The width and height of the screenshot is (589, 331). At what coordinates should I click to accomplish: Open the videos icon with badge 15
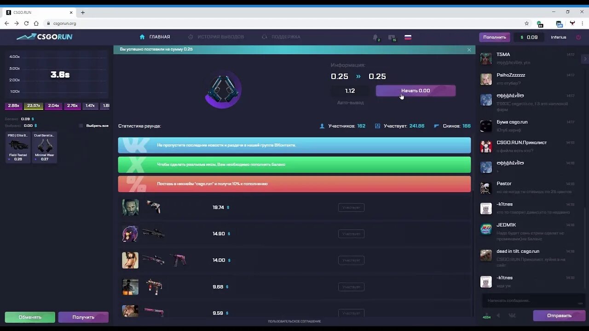pyautogui.click(x=392, y=37)
